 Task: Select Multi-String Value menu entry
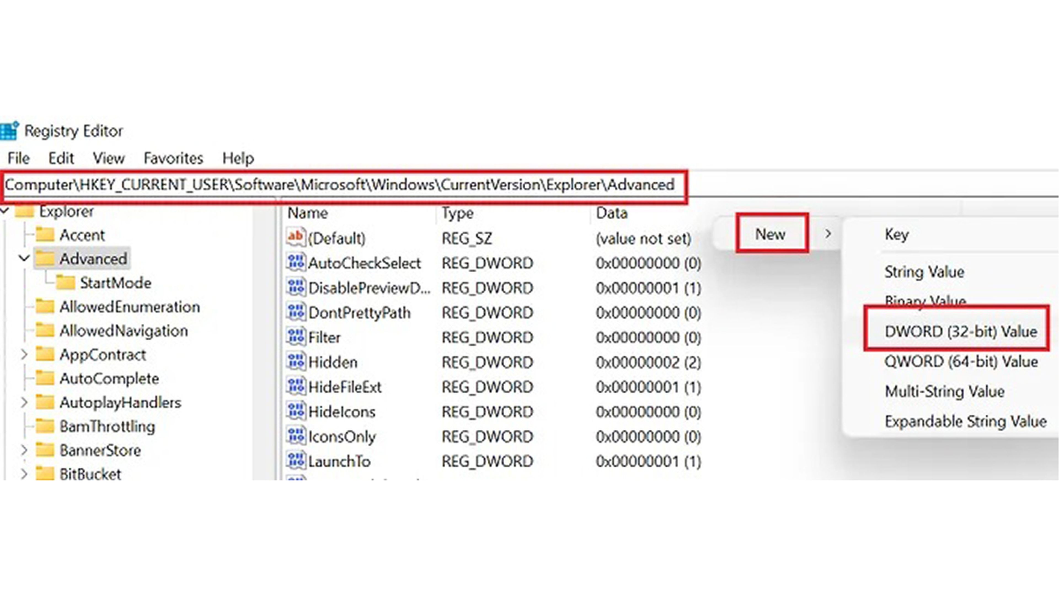coord(944,391)
